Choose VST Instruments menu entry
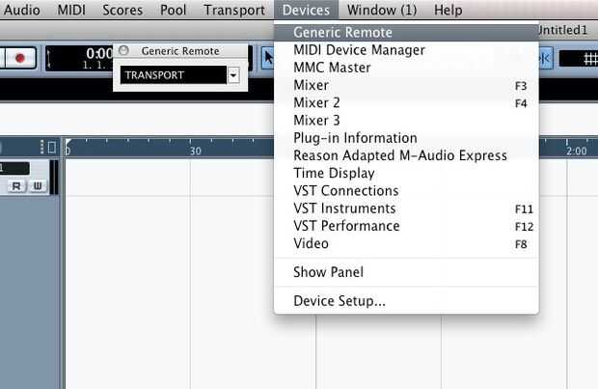The height and width of the screenshot is (389, 598). [344, 208]
